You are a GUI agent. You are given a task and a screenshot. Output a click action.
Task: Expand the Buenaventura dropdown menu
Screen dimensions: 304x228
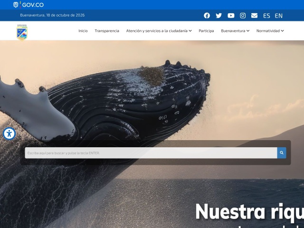click(235, 31)
